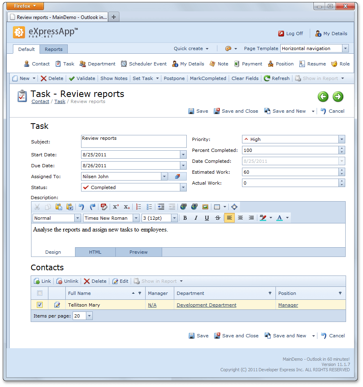The height and width of the screenshot is (387, 363).
Task: Click Remove Format eraser icon
Action: (x=104, y=207)
